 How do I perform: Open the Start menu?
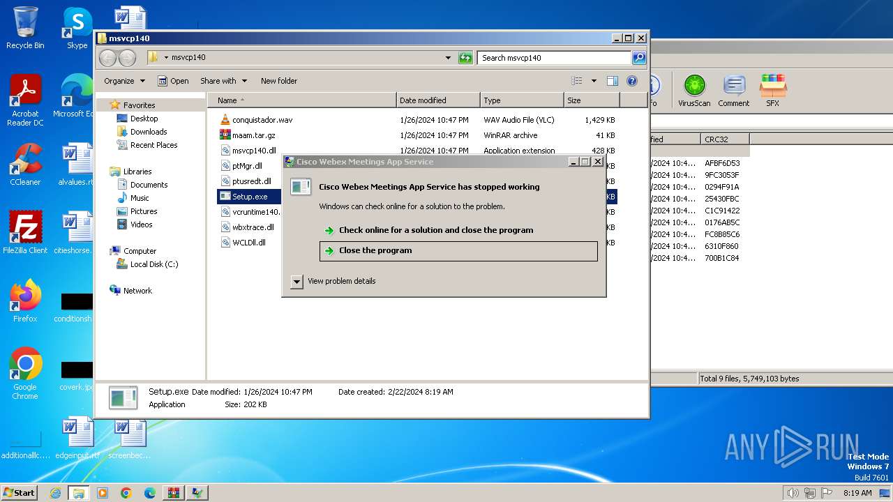(x=20, y=493)
